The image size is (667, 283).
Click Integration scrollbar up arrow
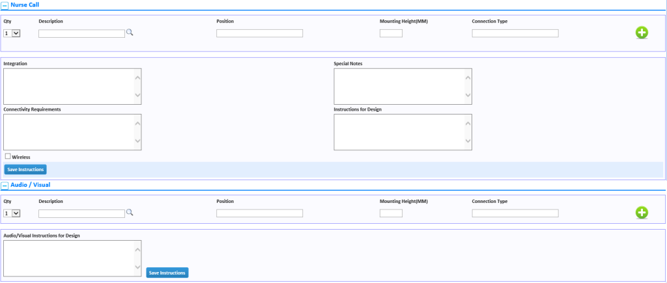[x=137, y=78]
